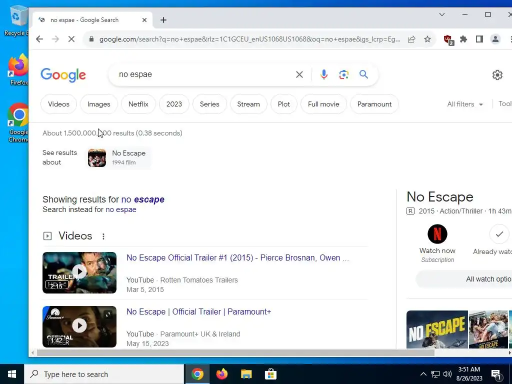512x384 pixels.
Task: Show hidden system tray icons
Action: (x=423, y=374)
